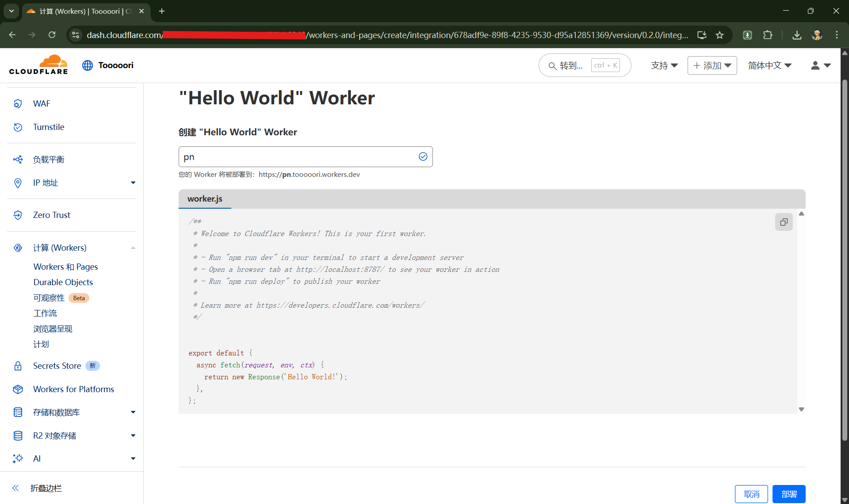Click the Turnstile icon in sidebar
Viewport: 849px width, 504px height.
tap(18, 127)
